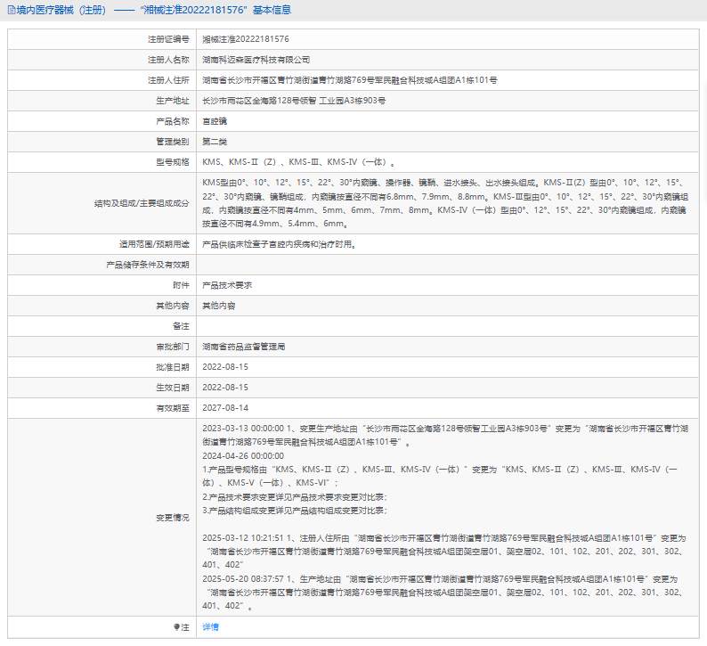Click the 产品名称 label
The height and width of the screenshot is (646, 707).
tap(172, 121)
